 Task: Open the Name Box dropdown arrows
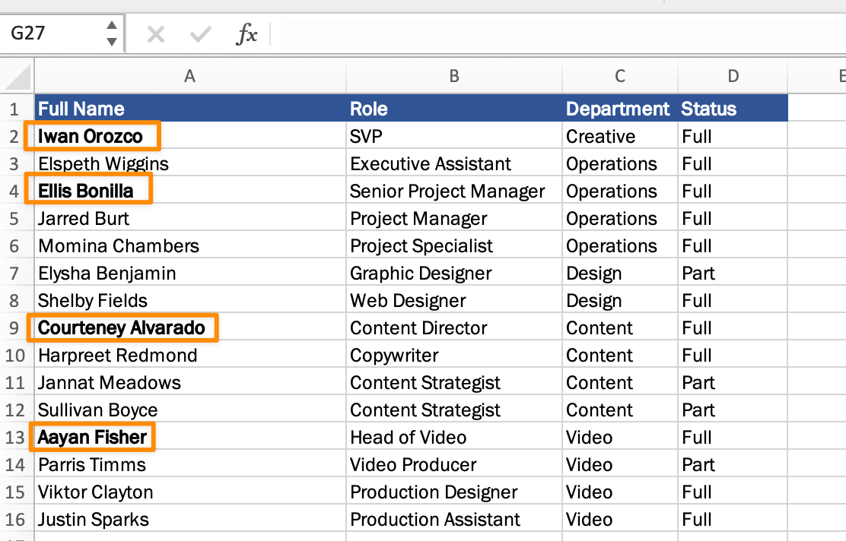point(112,34)
